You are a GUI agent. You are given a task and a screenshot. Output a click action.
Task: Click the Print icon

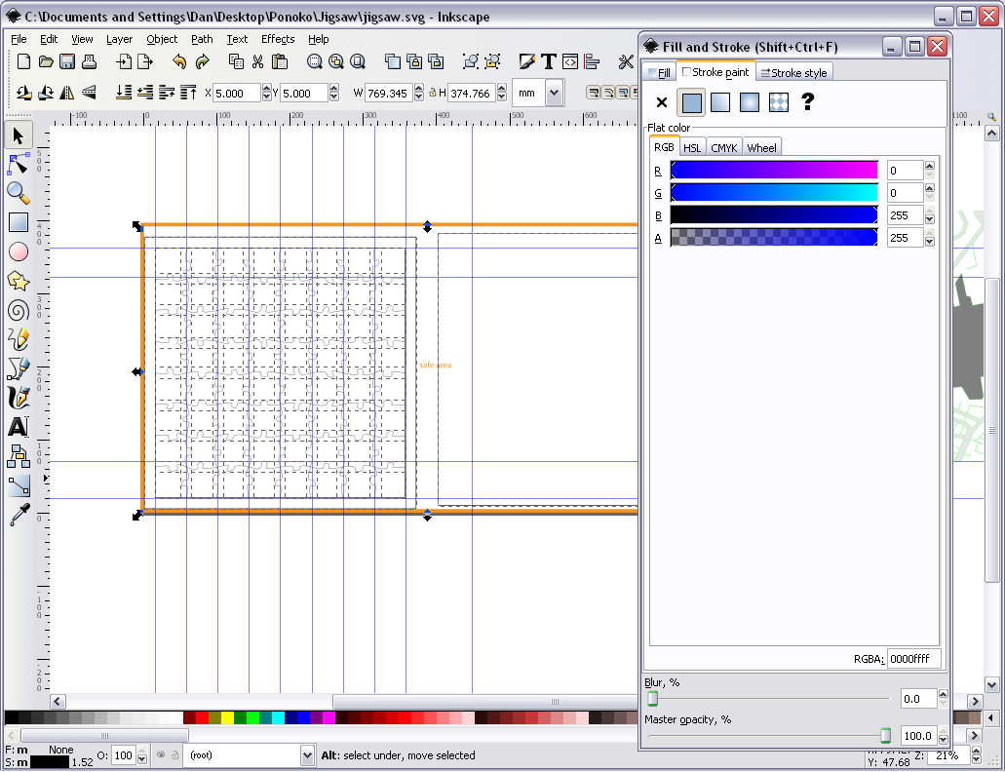pos(89,61)
